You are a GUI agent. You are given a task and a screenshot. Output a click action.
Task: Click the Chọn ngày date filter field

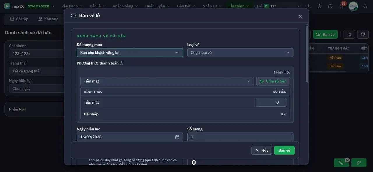[x=37, y=89]
